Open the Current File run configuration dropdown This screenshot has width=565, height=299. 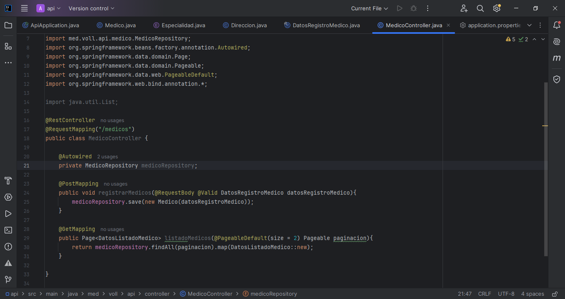tap(369, 8)
